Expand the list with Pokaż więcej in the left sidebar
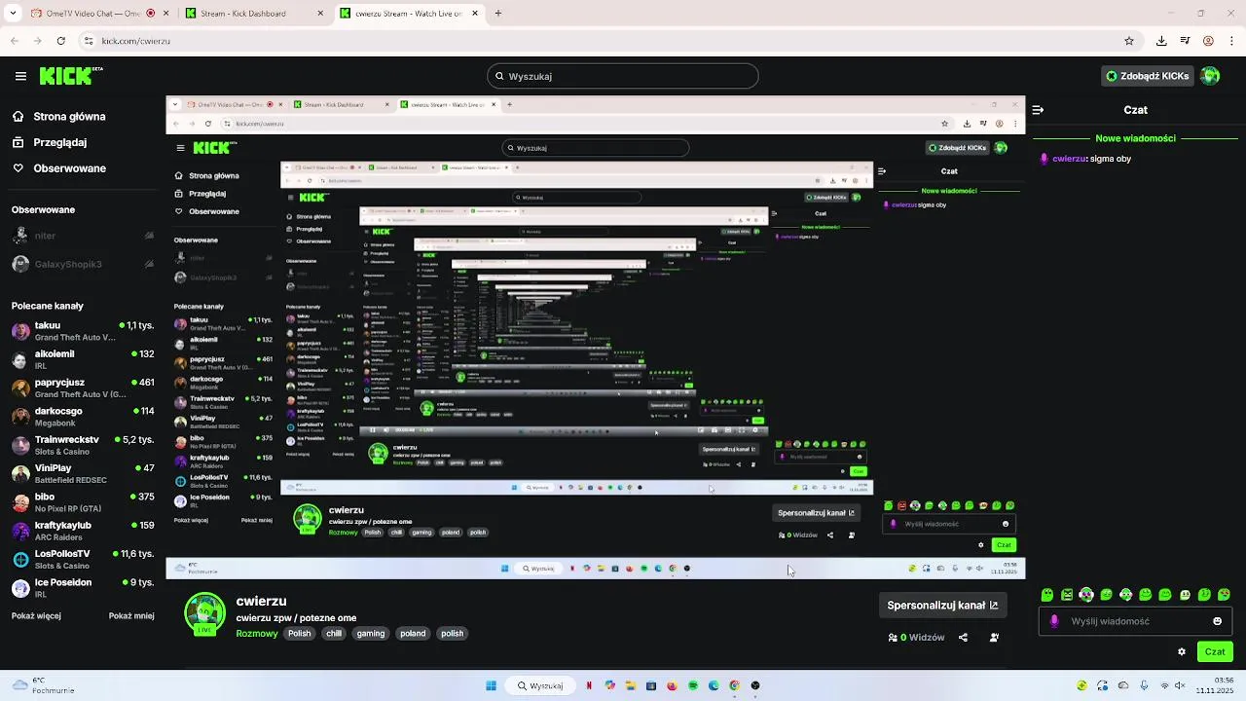The image size is (1246, 701). pyautogui.click(x=36, y=616)
